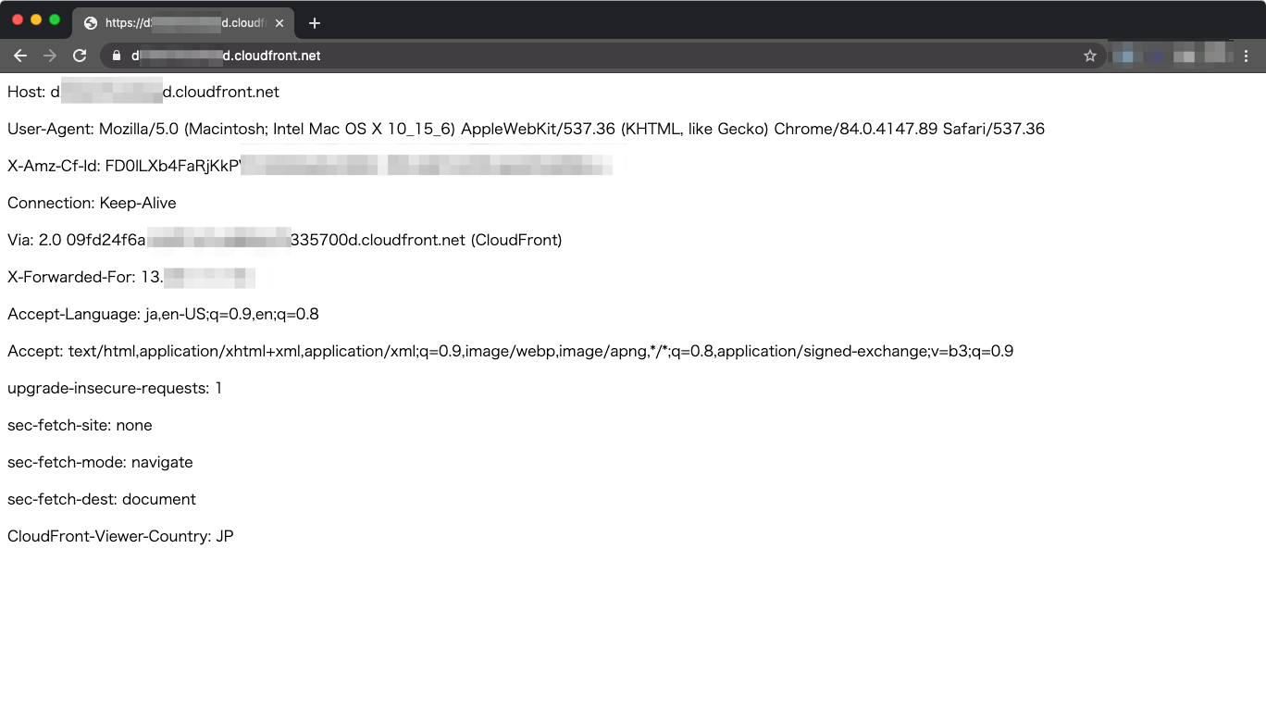Open the Chrome three-dot menu
1266x711 pixels.
coord(1246,56)
